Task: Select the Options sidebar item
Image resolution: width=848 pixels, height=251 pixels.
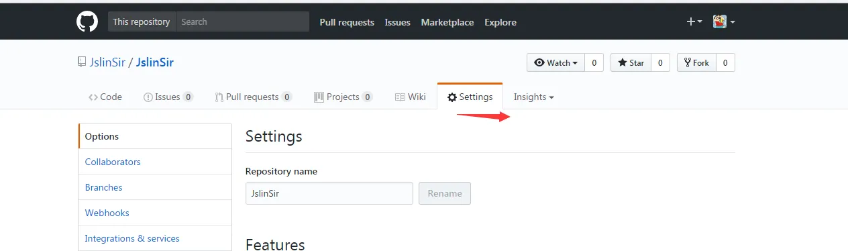Action: click(155, 136)
